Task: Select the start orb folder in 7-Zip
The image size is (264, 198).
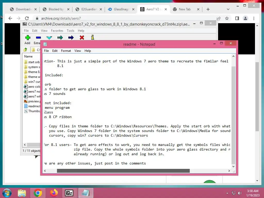Action: pyautogui.click(x=32, y=62)
